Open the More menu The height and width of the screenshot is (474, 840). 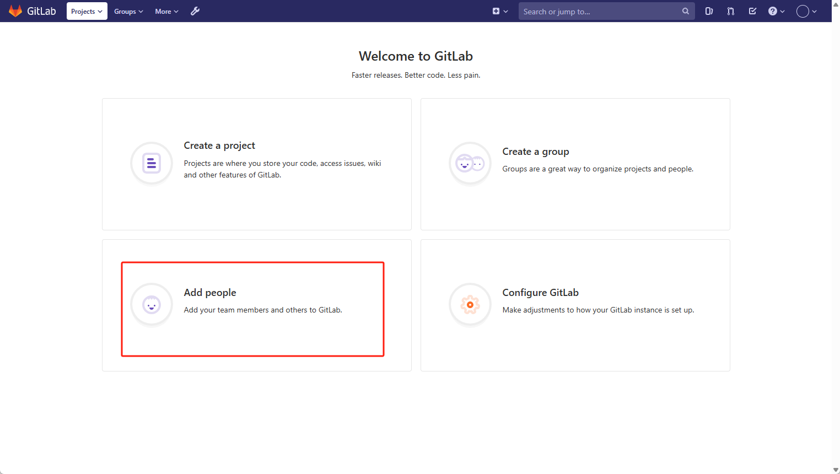click(x=166, y=11)
